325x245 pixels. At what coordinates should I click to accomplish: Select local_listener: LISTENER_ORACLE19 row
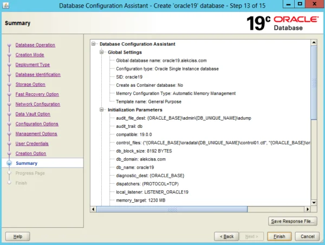point(152,192)
